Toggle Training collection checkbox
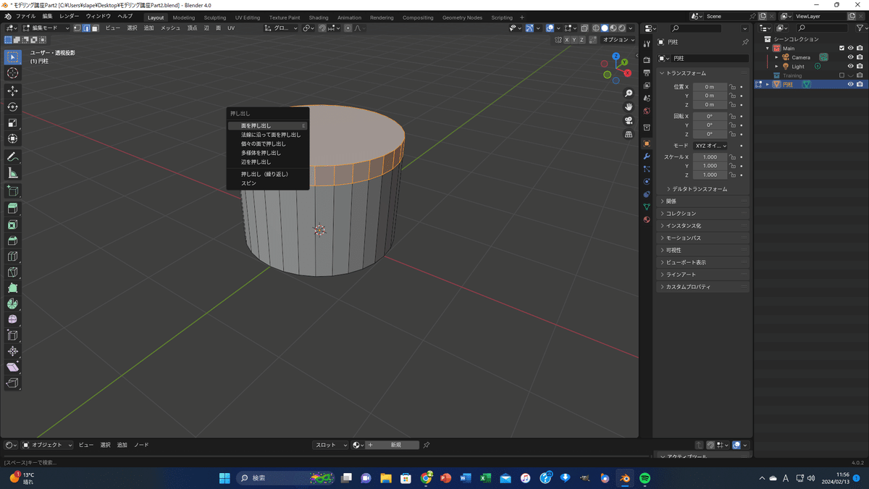The image size is (869, 489). pos(841,75)
